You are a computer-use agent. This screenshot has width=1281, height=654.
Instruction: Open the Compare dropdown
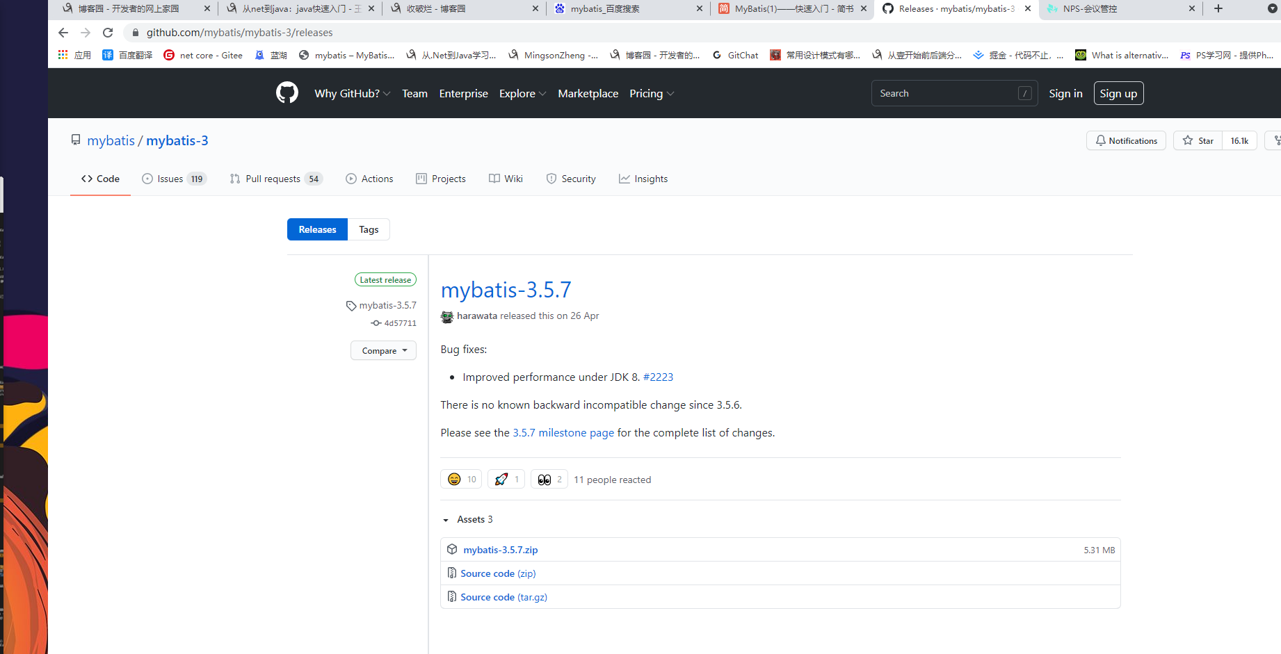(384, 350)
